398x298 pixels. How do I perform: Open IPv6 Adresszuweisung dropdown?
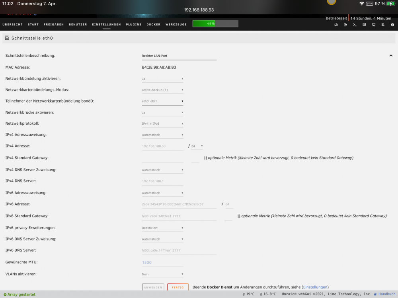coord(162,193)
